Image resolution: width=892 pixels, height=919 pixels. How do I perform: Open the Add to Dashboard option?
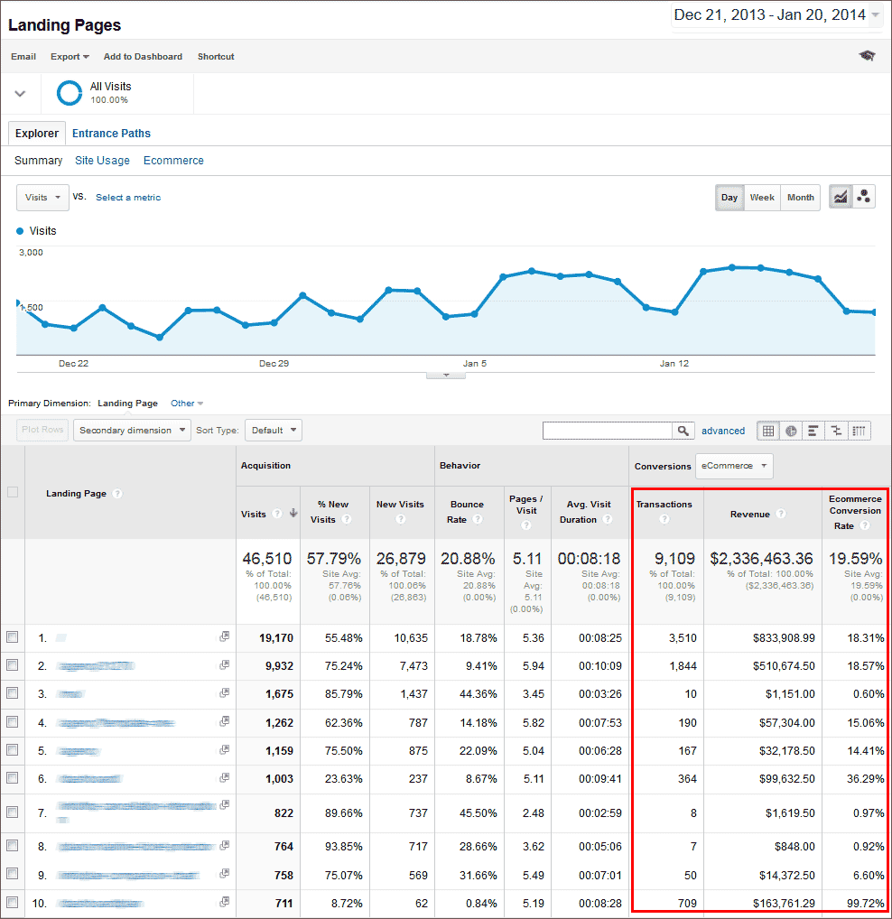(x=142, y=56)
